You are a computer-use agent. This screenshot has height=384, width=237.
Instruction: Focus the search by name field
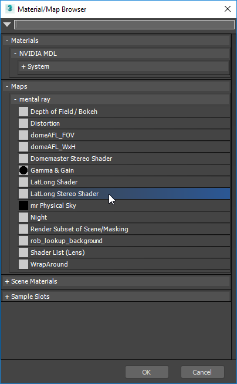click(x=124, y=25)
